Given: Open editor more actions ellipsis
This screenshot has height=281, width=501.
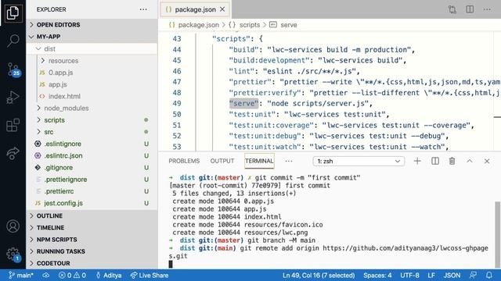Looking at the screenshot, I should click(x=487, y=9).
